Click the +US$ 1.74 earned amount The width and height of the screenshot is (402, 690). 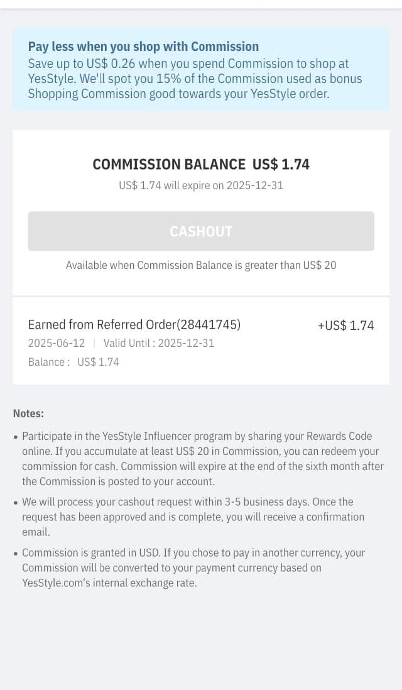(345, 326)
